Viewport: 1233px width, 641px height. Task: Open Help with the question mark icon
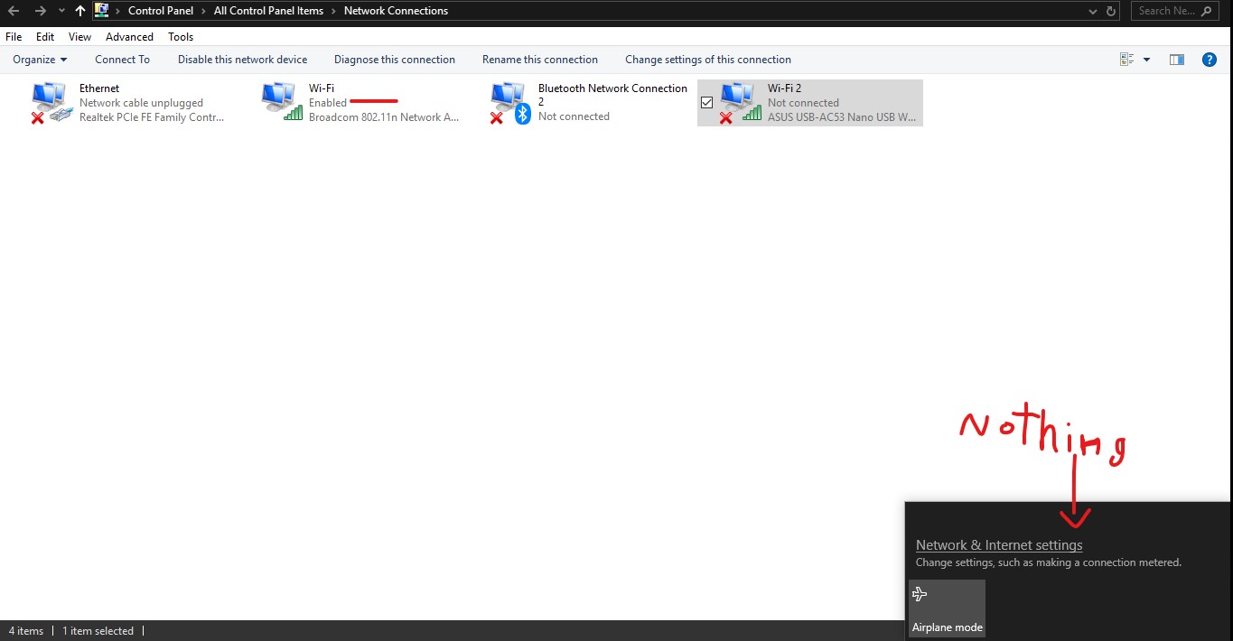(1210, 60)
